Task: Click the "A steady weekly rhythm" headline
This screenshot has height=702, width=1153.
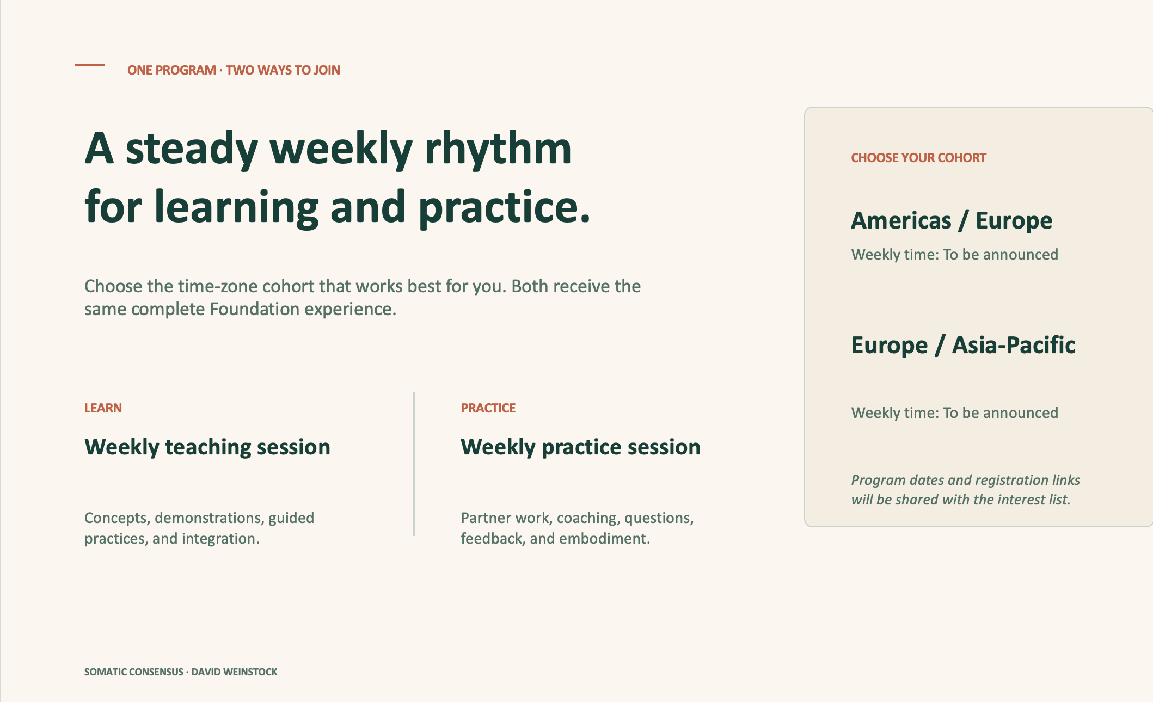Action: coord(328,149)
